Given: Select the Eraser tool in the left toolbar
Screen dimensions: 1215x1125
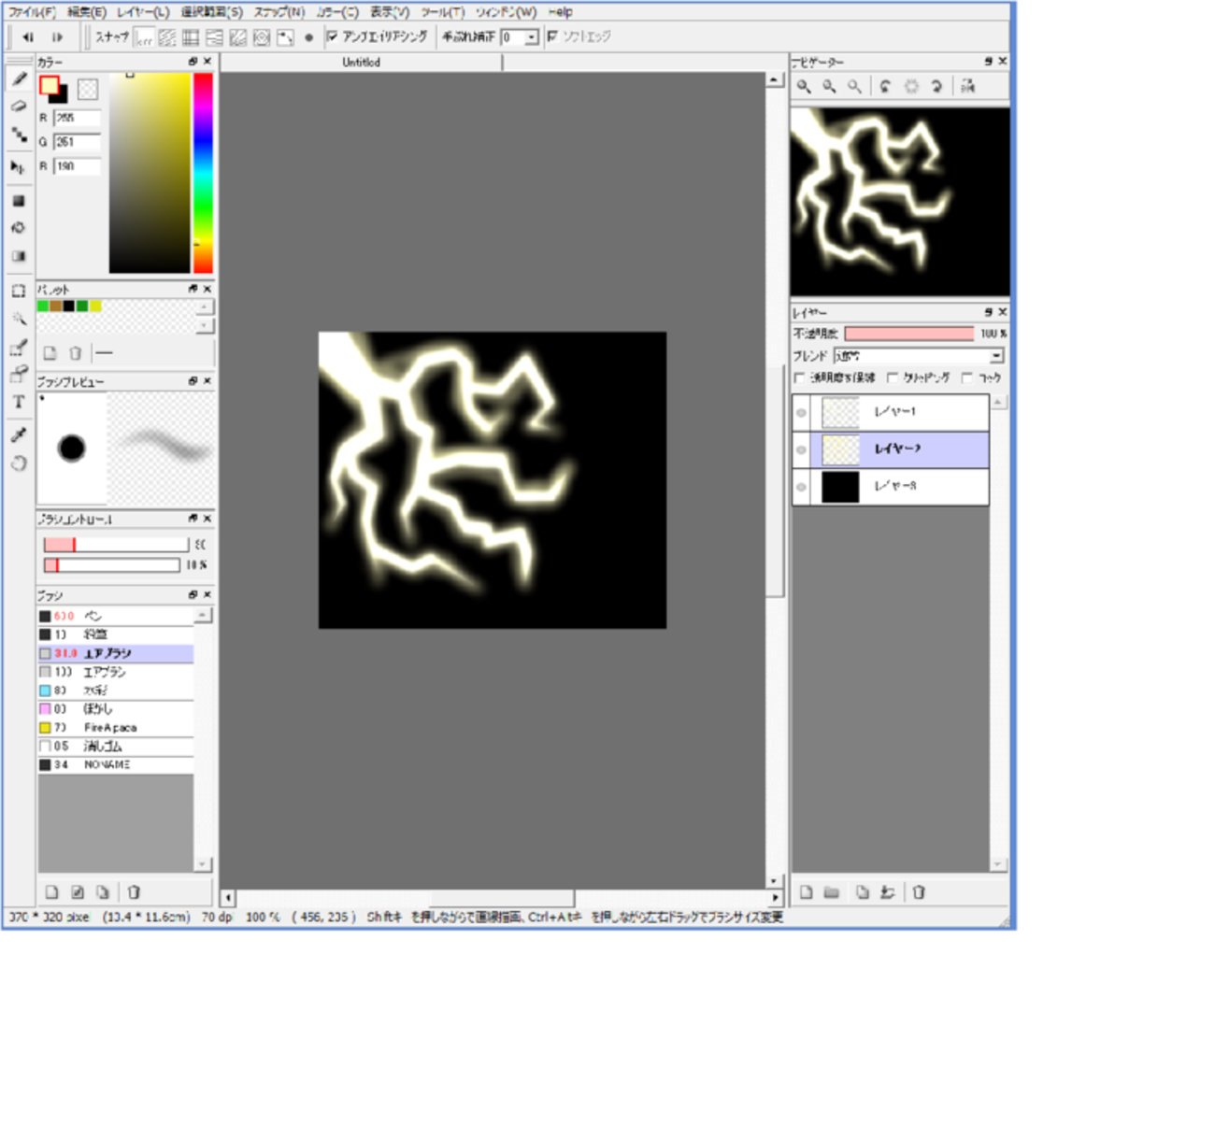Looking at the screenshot, I should (x=19, y=107).
